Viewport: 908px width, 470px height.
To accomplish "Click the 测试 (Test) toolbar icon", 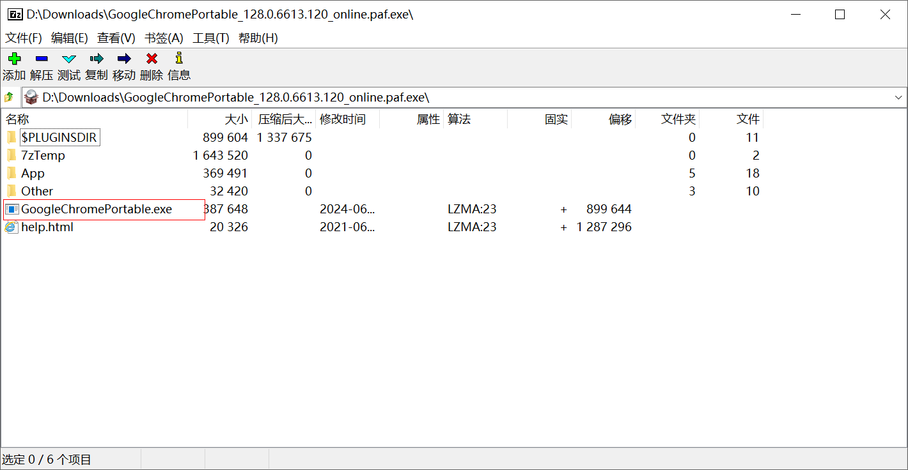I will pyautogui.click(x=69, y=58).
